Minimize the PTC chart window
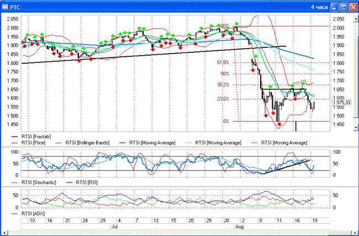 pos(335,7)
